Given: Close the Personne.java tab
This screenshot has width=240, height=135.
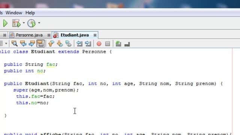Looking at the screenshot, I should pos(49,35).
